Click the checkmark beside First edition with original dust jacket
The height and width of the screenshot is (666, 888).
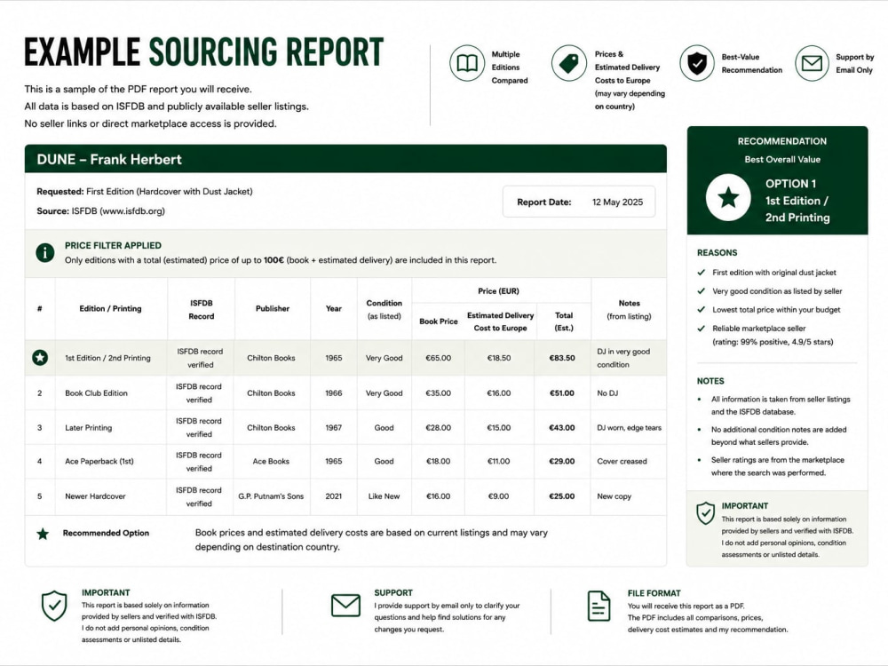702,273
